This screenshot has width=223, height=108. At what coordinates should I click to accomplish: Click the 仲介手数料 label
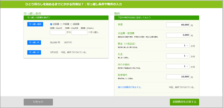(x=124, y=65)
